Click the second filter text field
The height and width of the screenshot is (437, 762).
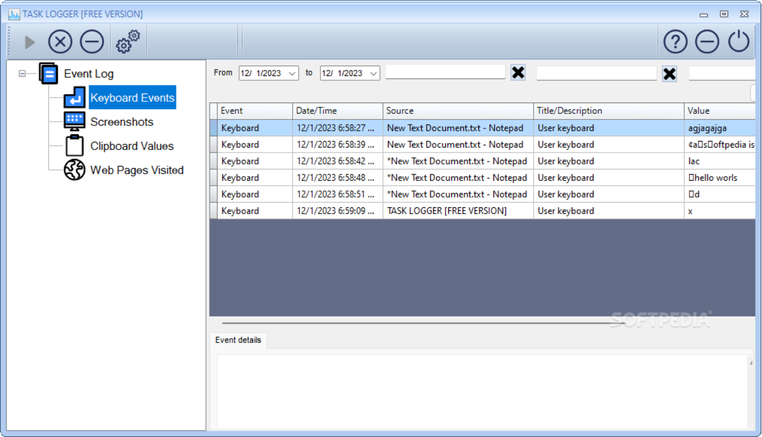596,73
